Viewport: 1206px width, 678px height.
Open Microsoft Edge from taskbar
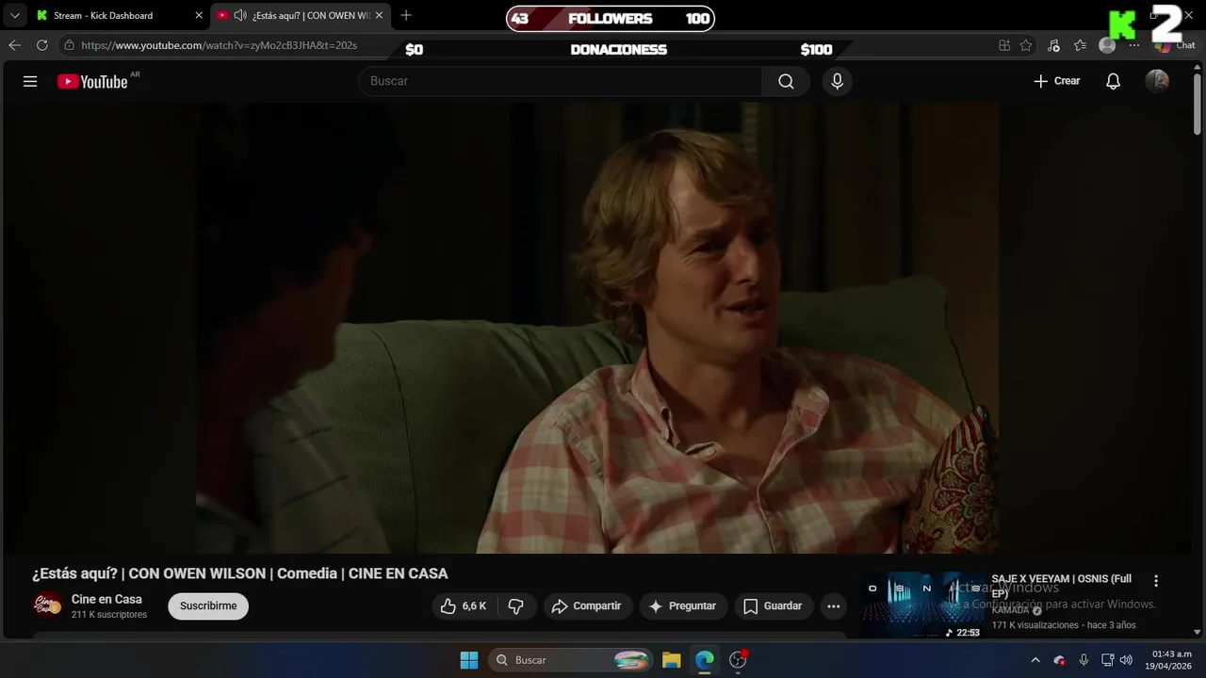tap(705, 660)
